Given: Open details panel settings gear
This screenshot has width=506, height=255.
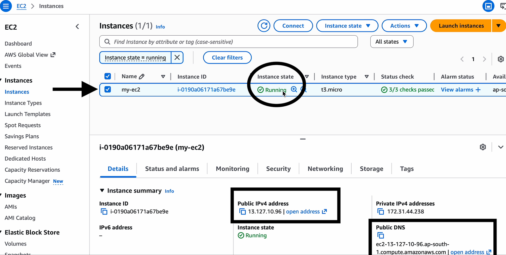Looking at the screenshot, I should click(483, 147).
